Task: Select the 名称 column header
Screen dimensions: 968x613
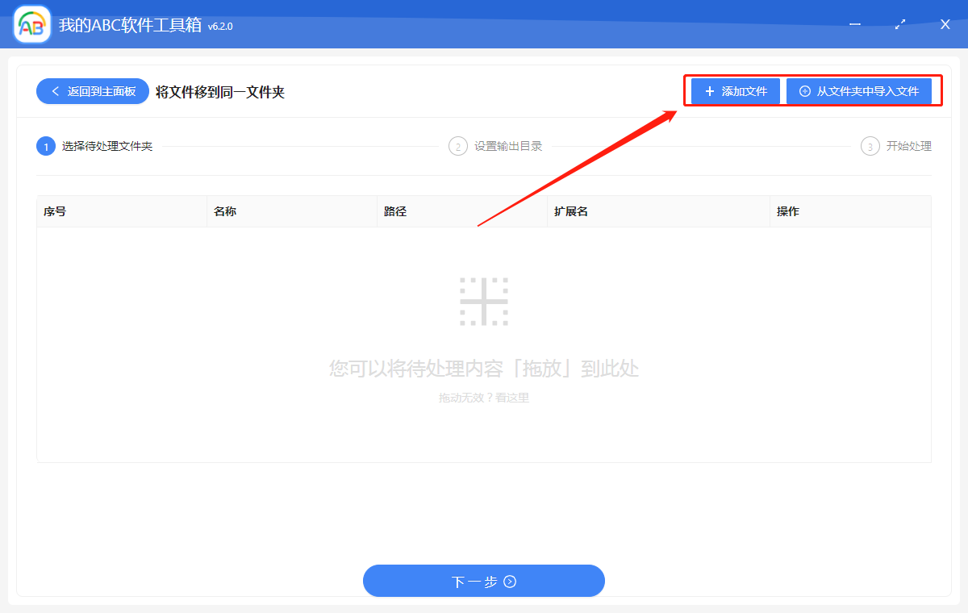Action: point(225,211)
